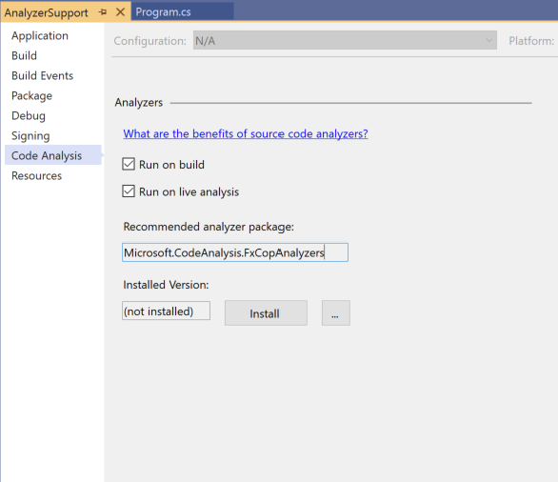Click the Recommended analyzer package field
Viewport: 558px width, 482px height.
235,252
